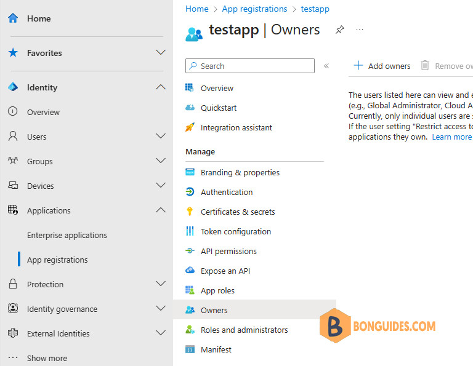Click the Manifest icon
Viewport: 473px width, 366px height.
point(190,349)
